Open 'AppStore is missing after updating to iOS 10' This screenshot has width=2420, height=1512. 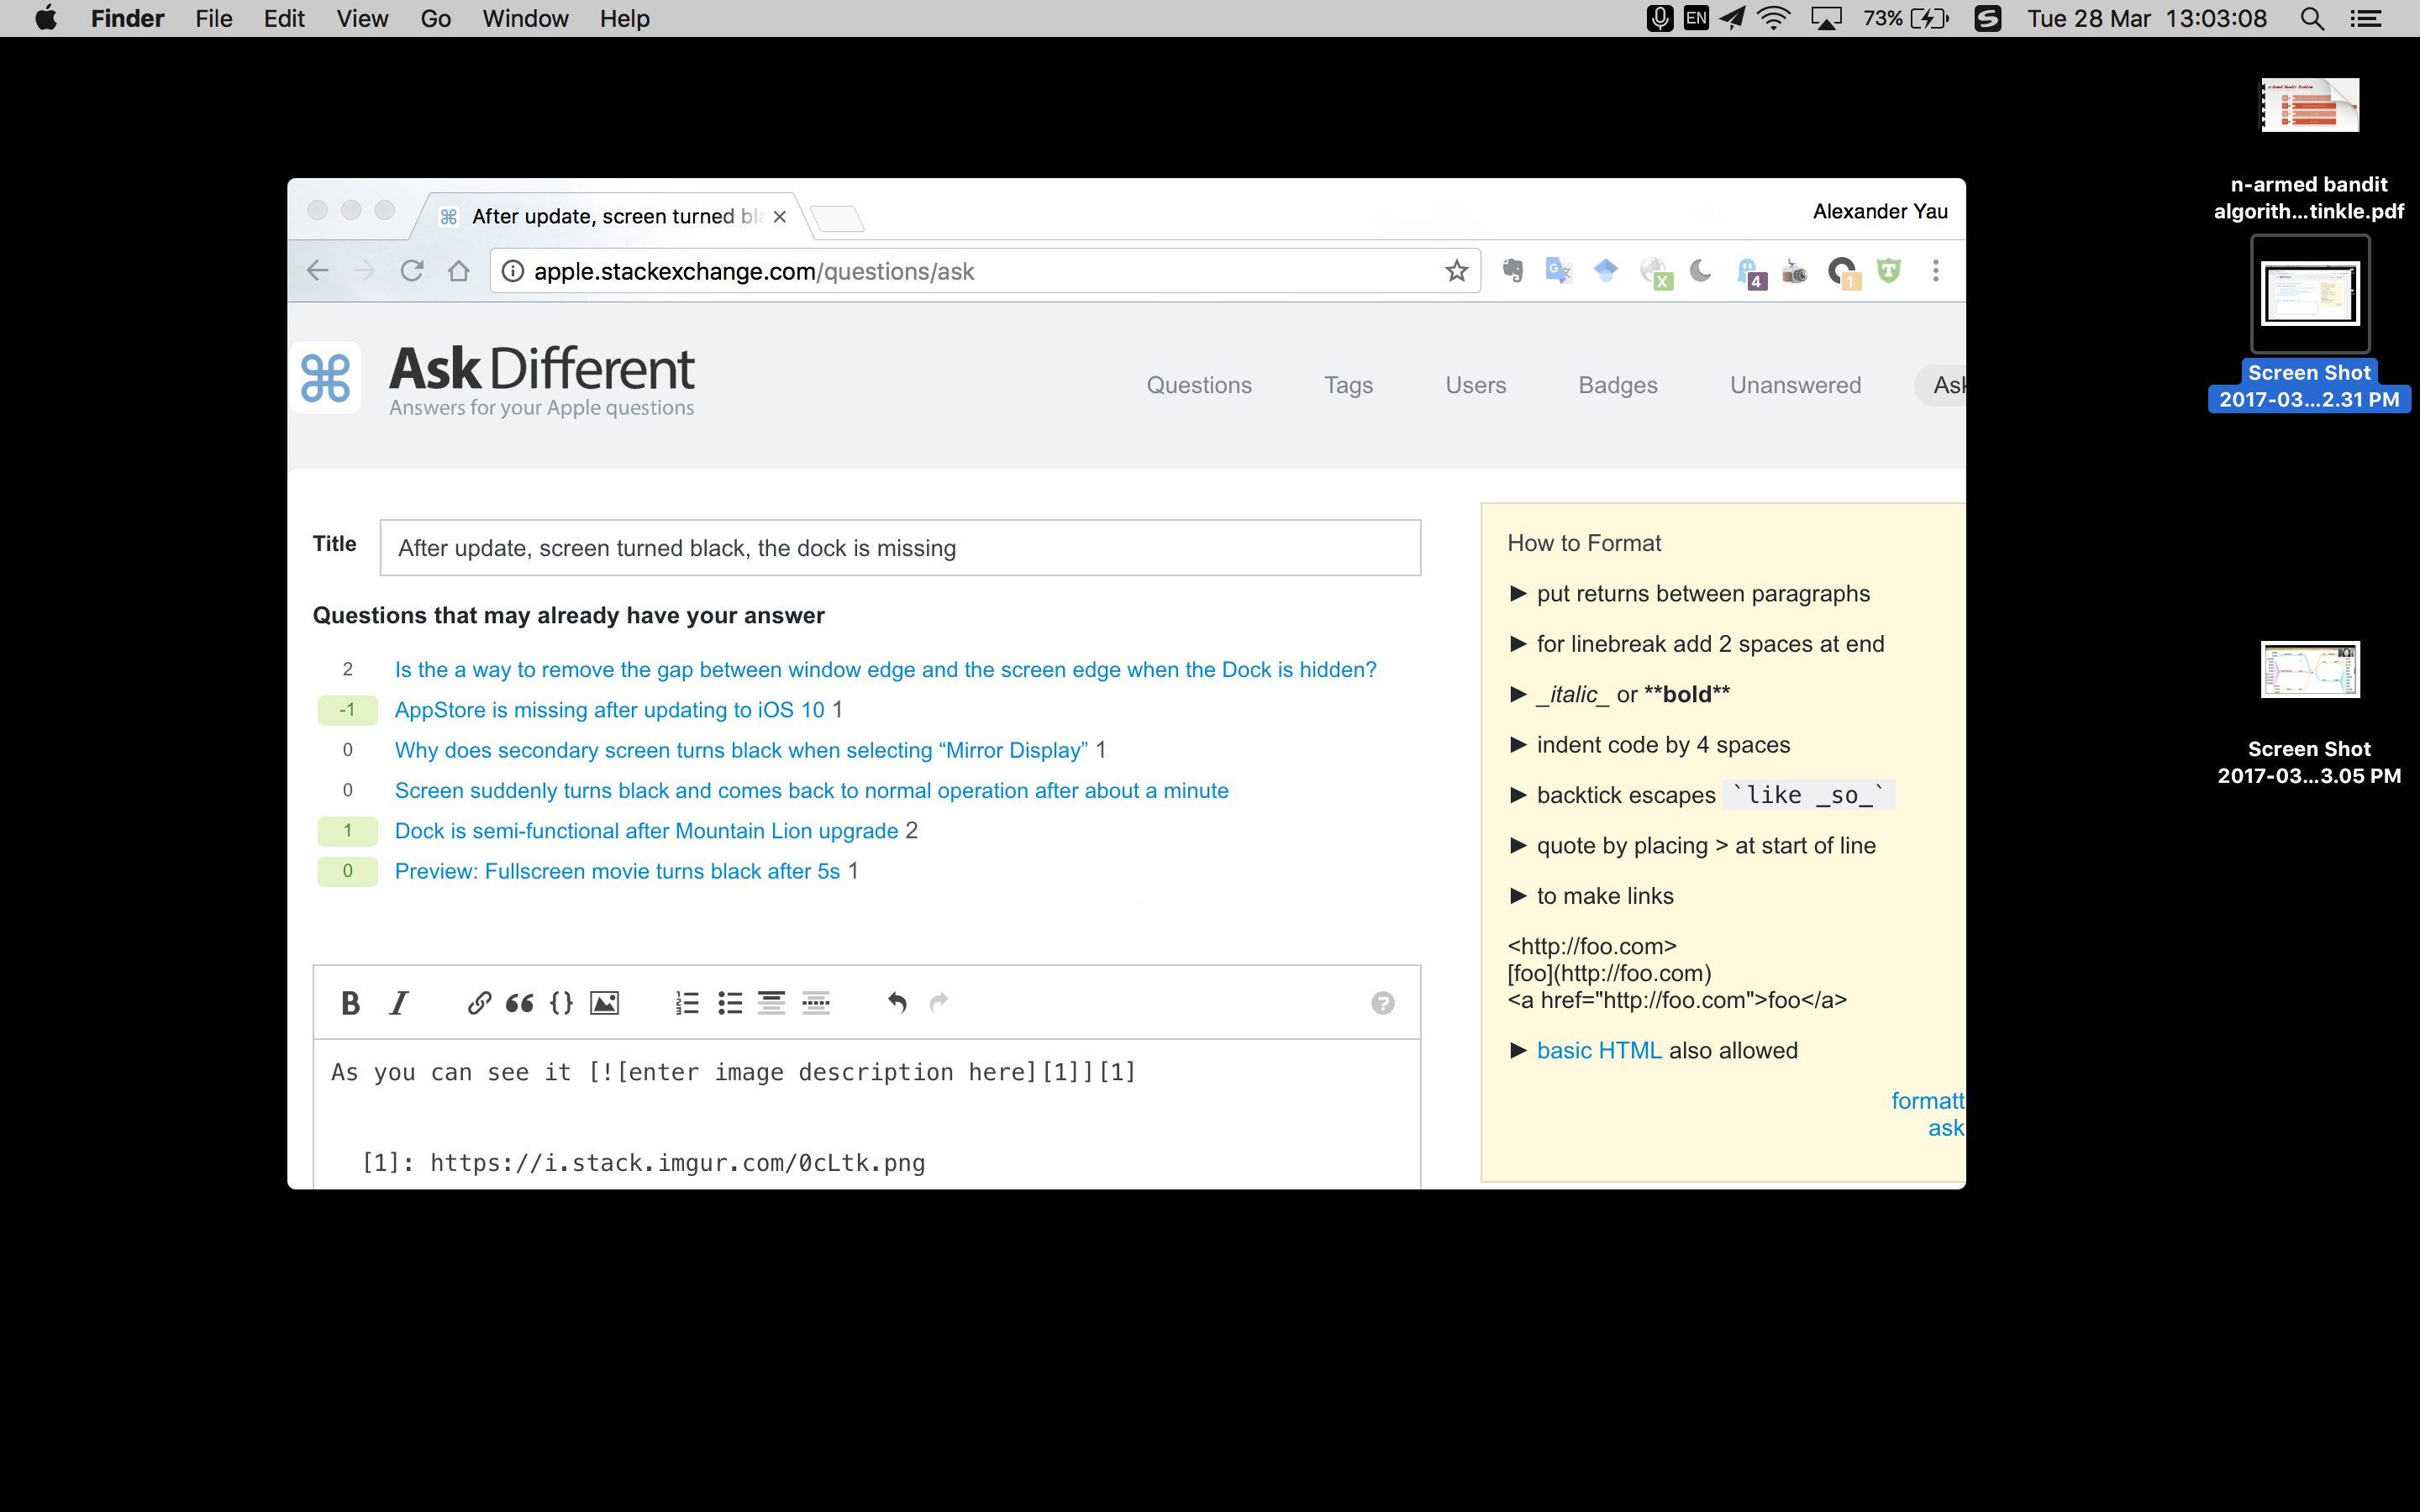[x=609, y=710]
